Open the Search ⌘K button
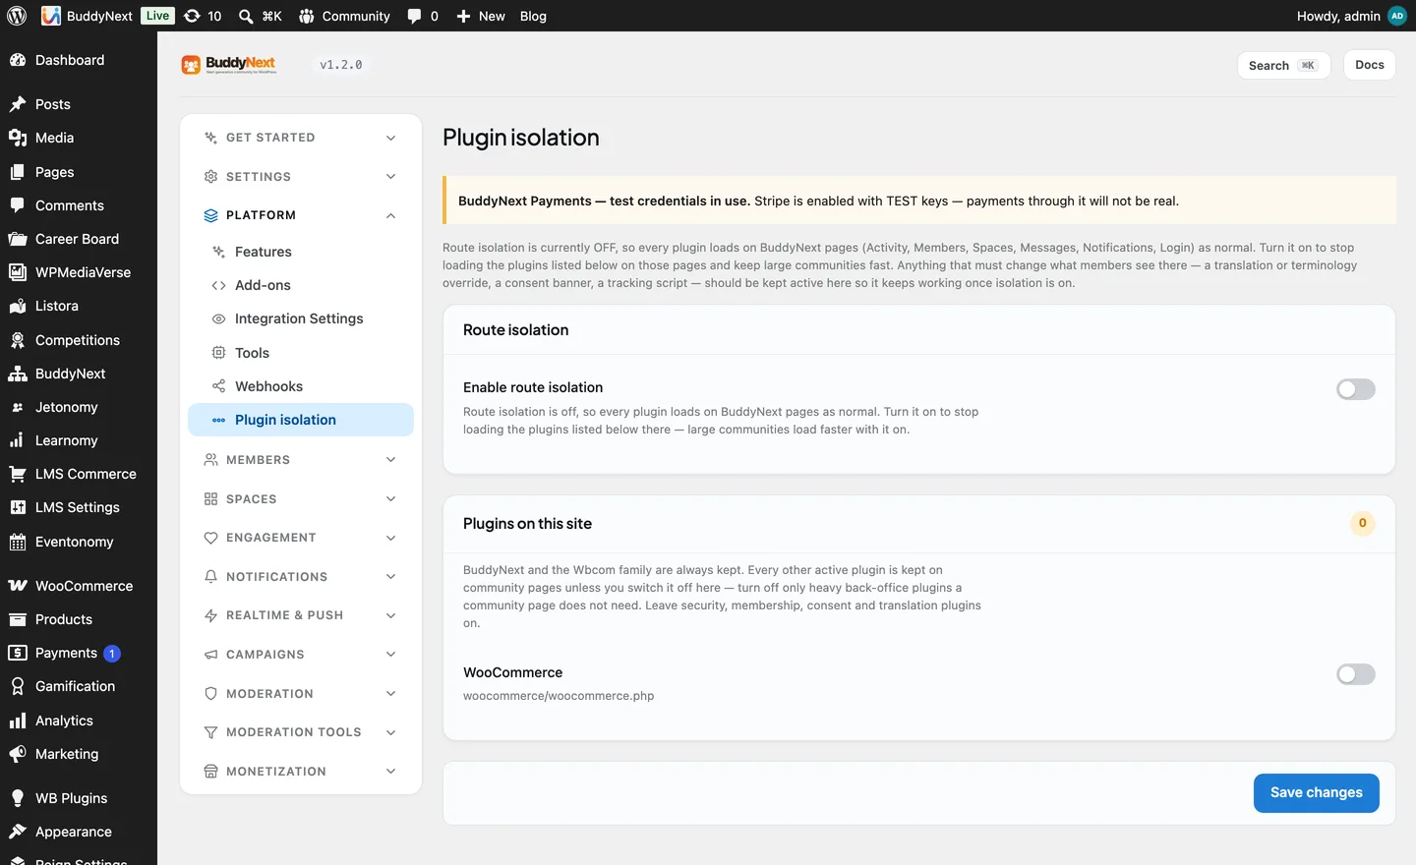This screenshot has height=865, width=1416. pos(1283,65)
